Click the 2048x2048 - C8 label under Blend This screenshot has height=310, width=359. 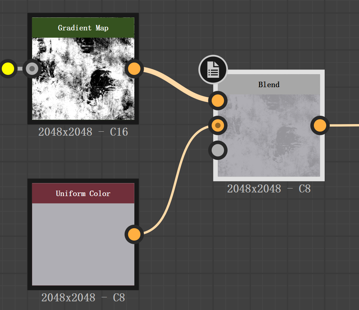[269, 188]
